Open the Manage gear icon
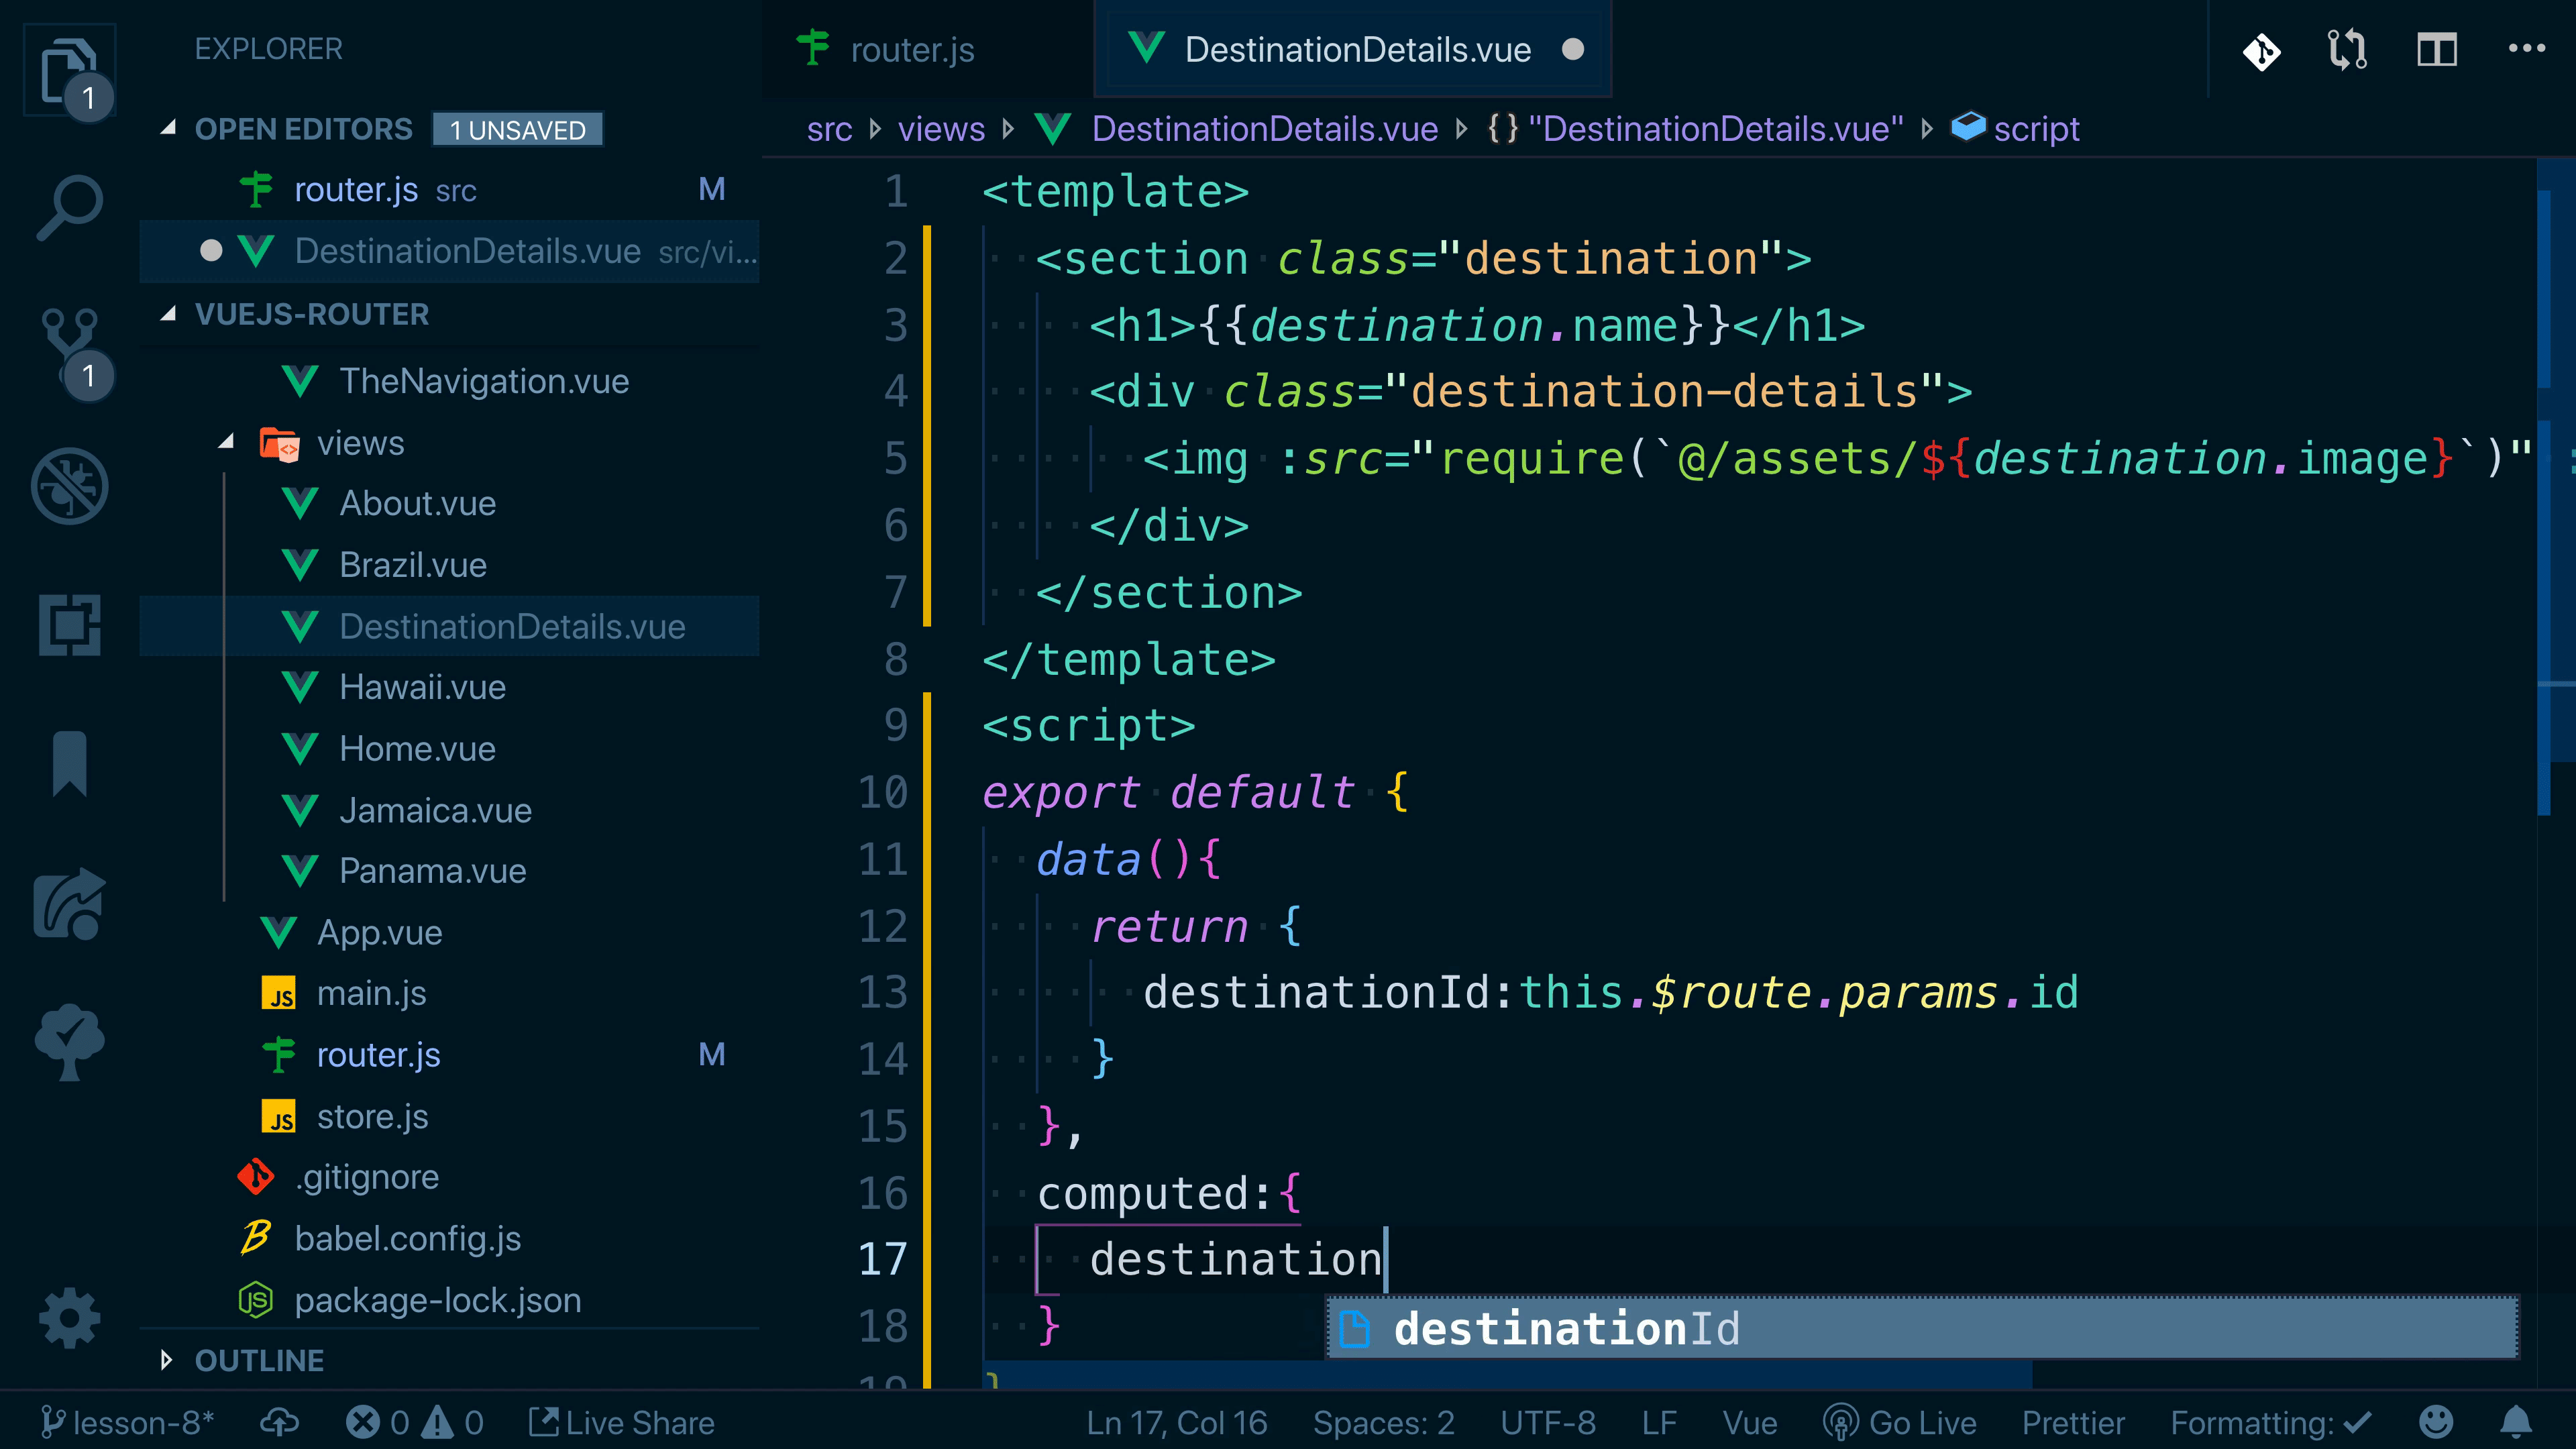Screen dimensions: 2576x1449 [x=69, y=1318]
